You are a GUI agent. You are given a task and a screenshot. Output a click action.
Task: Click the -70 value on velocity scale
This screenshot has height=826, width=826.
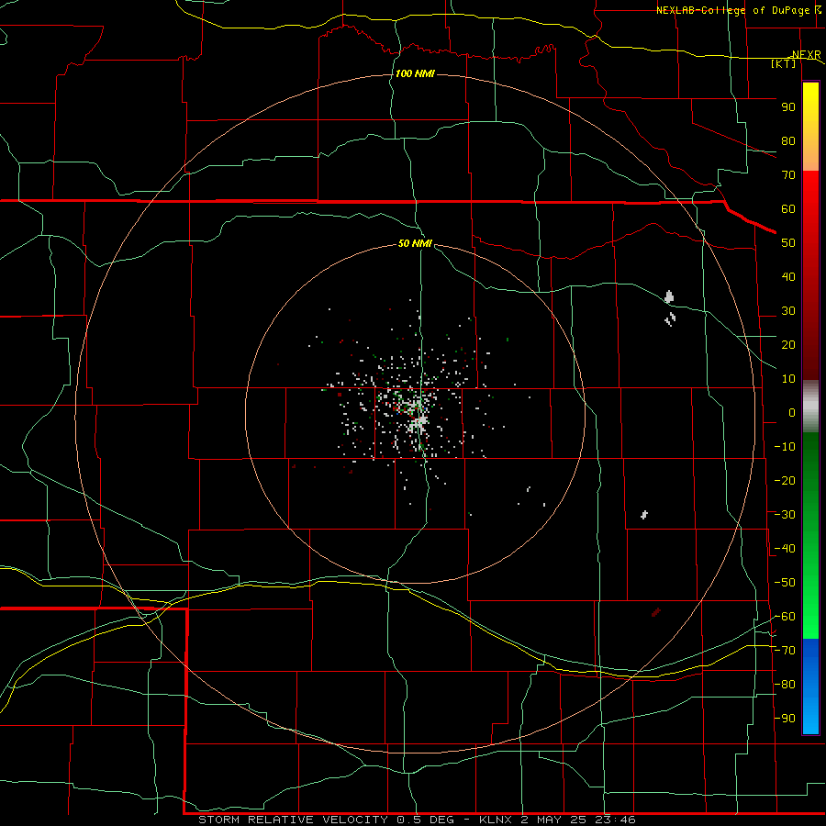click(x=785, y=651)
